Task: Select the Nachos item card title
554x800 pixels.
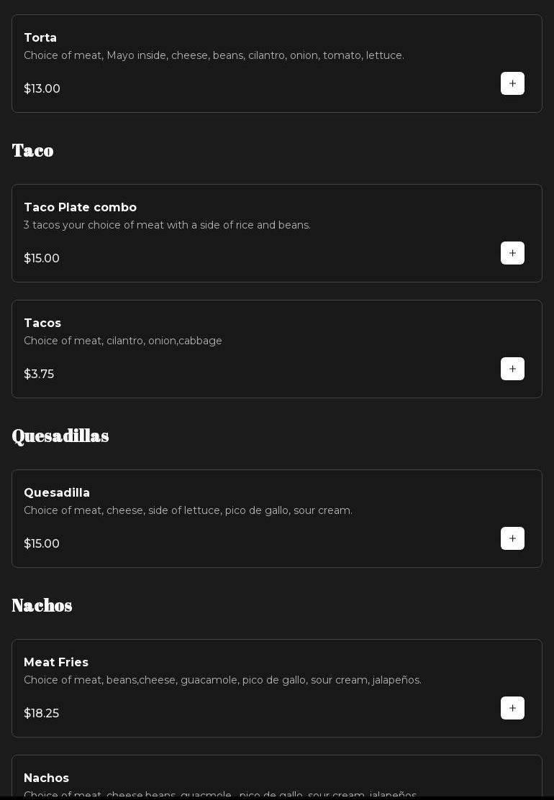Action: coord(46,778)
